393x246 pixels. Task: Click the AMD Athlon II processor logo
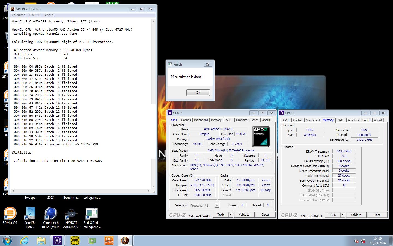(x=261, y=136)
